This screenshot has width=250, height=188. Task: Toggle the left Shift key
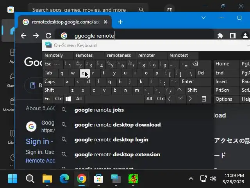[x=56, y=90]
